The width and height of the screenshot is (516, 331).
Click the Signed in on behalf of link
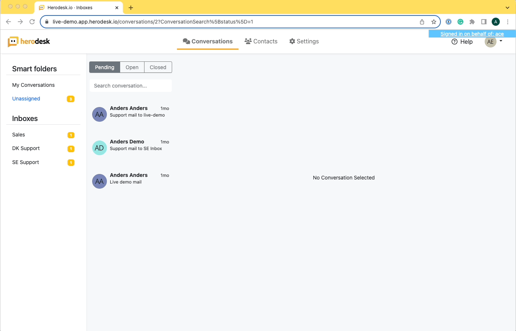click(472, 34)
